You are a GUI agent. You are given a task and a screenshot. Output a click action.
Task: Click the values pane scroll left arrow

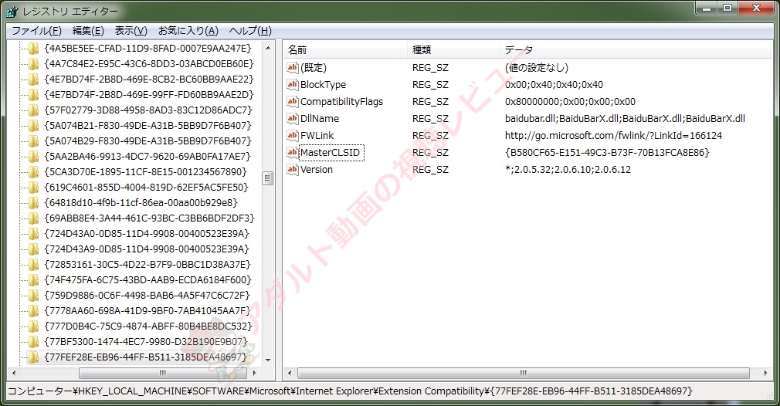coord(290,373)
